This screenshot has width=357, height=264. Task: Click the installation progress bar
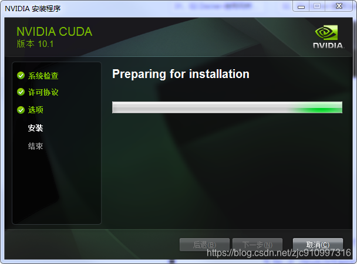(x=227, y=107)
